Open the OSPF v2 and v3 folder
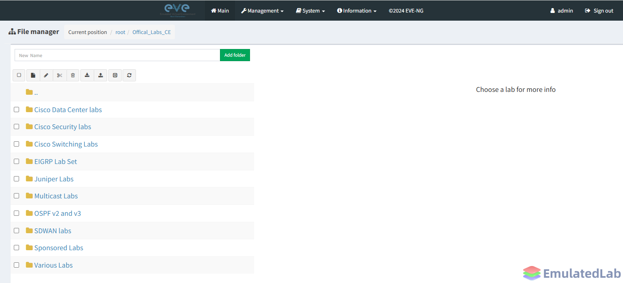Screen dimensions: 623x283 pyautogui.click(x=58, y=213)
